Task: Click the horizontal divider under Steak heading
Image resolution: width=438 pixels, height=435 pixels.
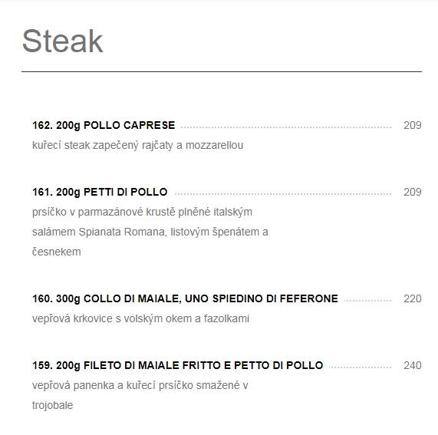Action: [x=222, y=71]
